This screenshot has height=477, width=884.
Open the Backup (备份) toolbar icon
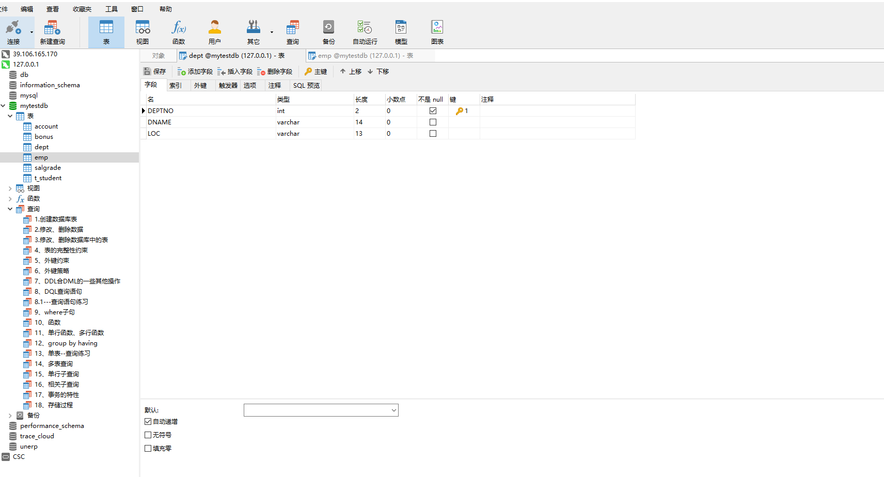coord(328,32)
